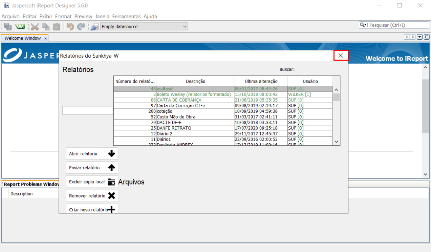The width and height of the screenshot is (431, 252).
Task: Select the Diário1 report
Action: point(223,139)
